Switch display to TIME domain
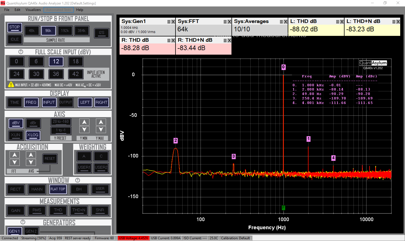Image resolution: width=405 pixels, height=241 pixels. (15, 102)
